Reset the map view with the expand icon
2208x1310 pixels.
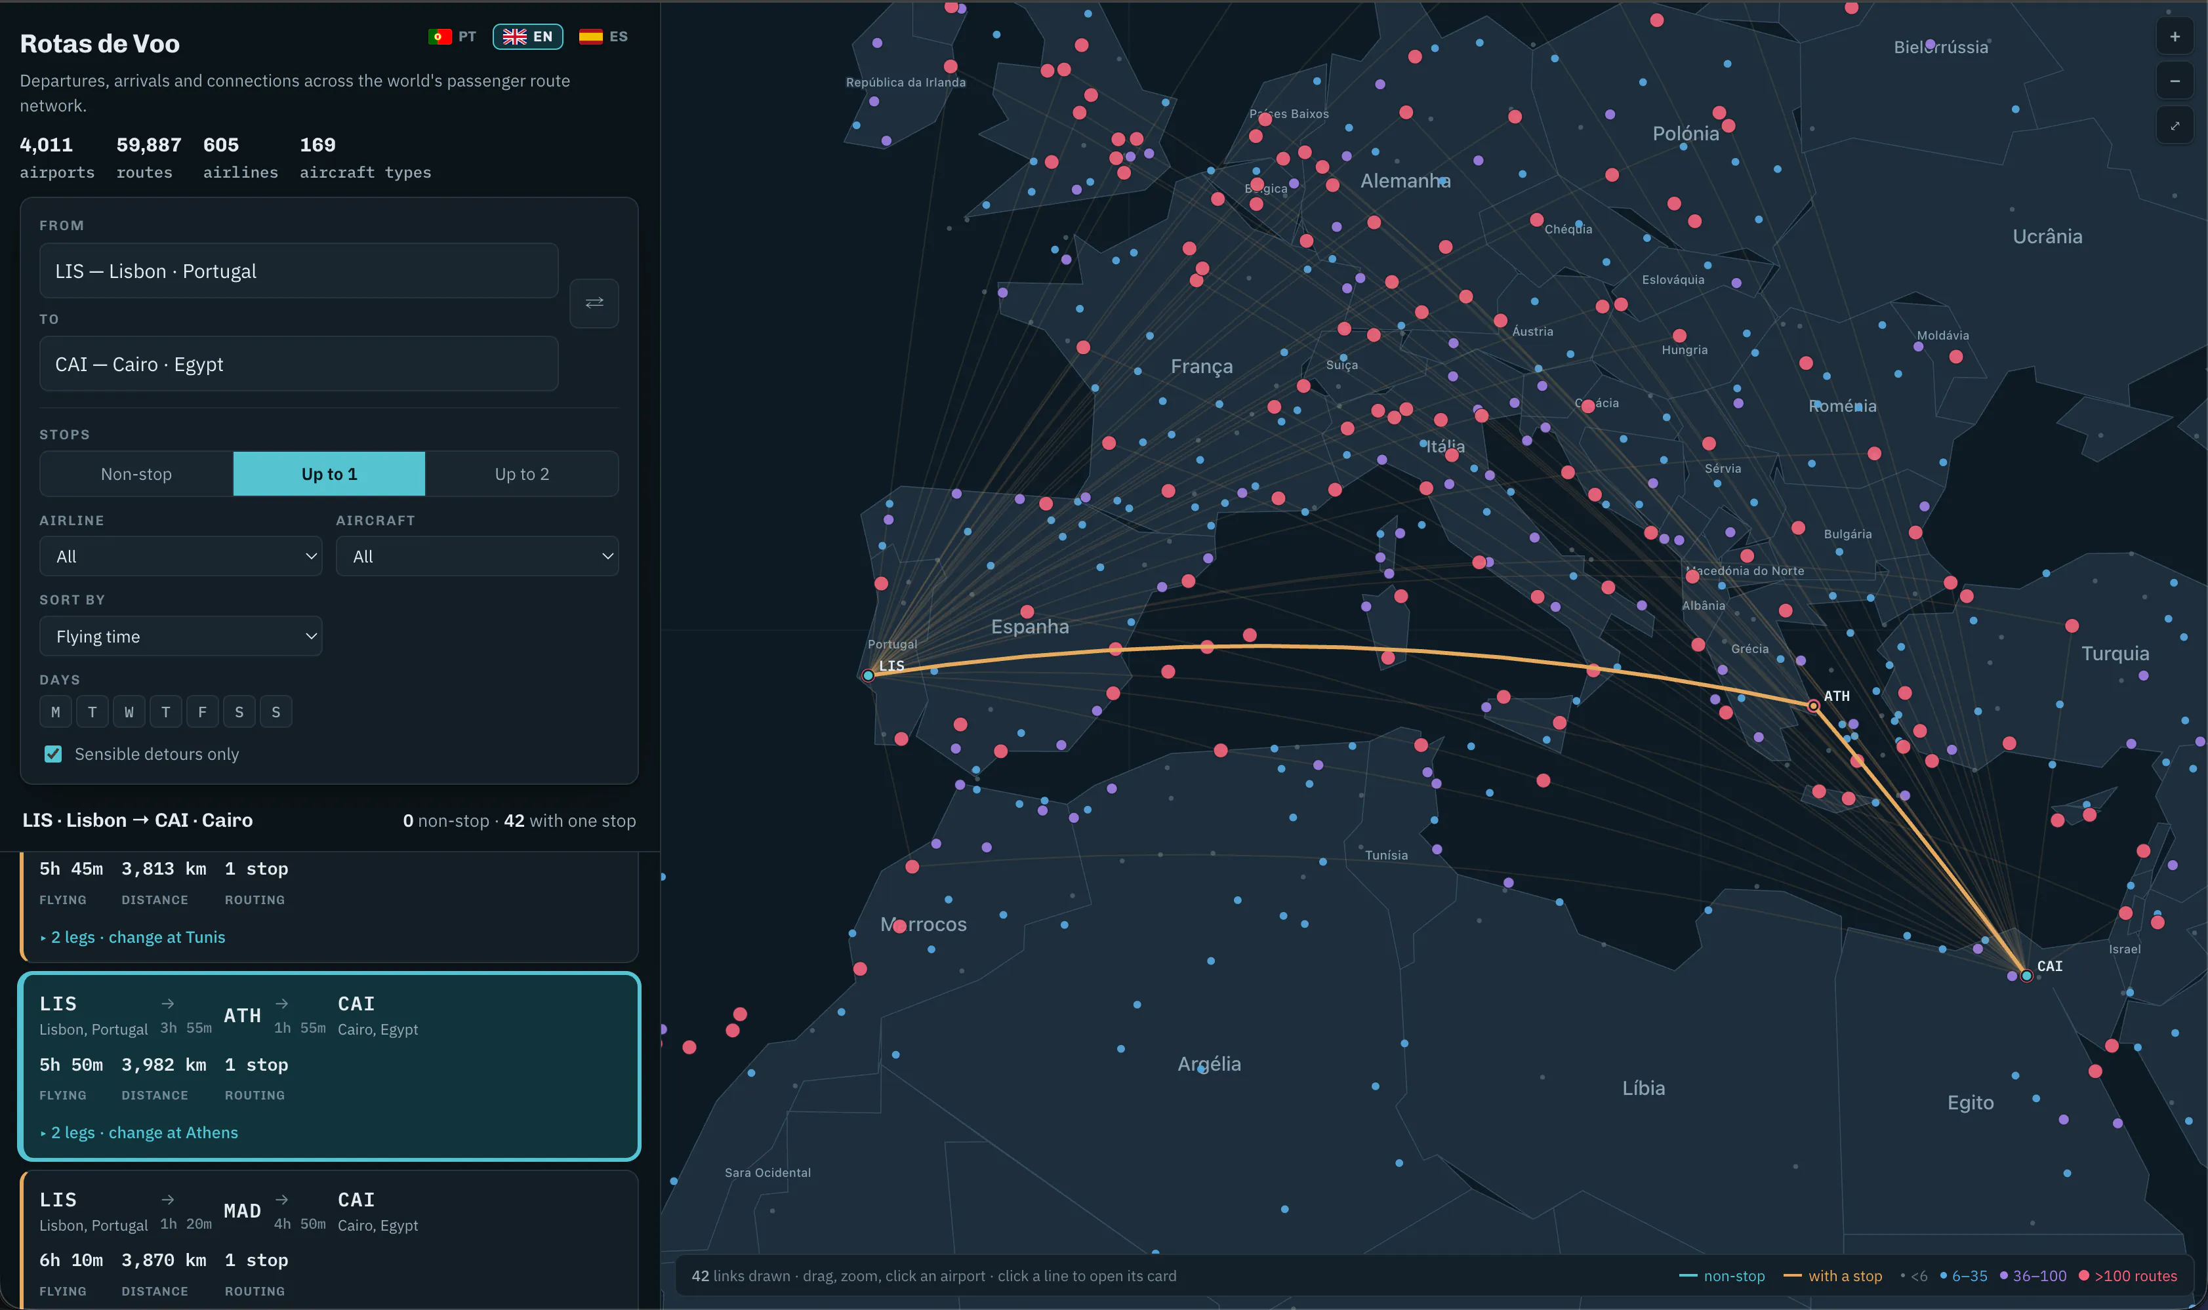(x=2175, y=127)
